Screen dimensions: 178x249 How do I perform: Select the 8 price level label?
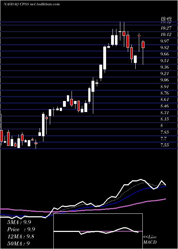click(x=162, y=126)
